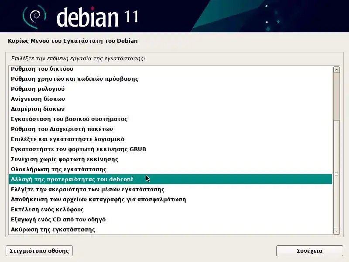This screenshot has height=262, width=349.
Task: Select the 'Ρύθμιση ρολογιού' option
Action: [x=171, y=89]
